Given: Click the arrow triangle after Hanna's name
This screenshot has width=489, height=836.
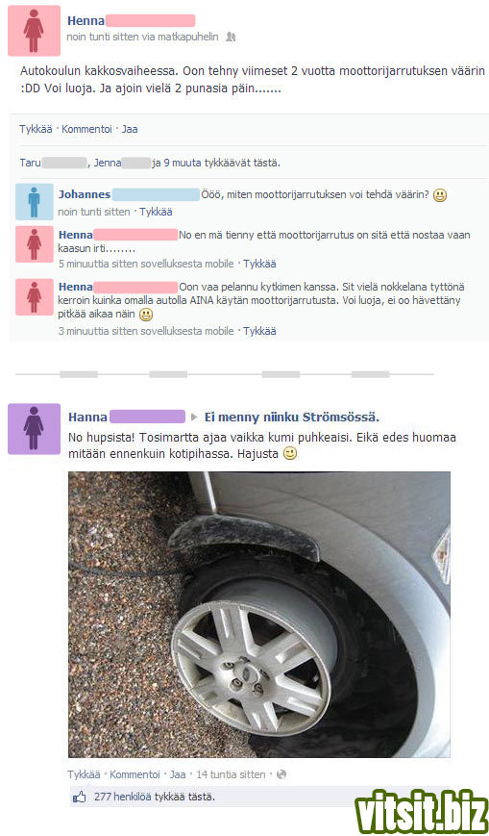Looking at the screenshot, I should 194,417.
